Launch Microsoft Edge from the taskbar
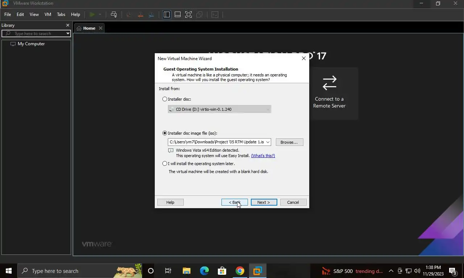 point(204,271)
